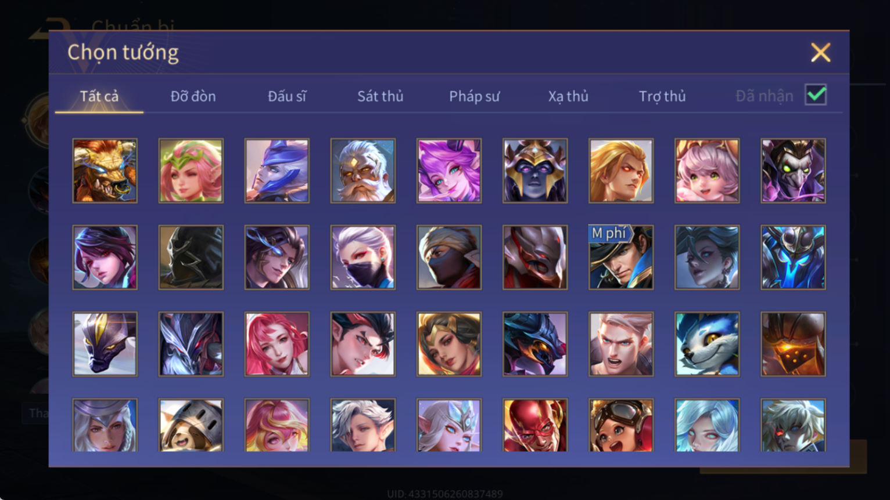Open the Đấu sĩ tab
The width and height of the screenshot is (890, 500).
point(286,96)
